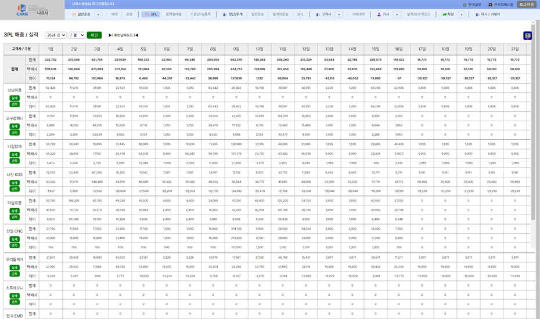Click 상세 button for 초록하모니
The height and width of the screenshot is (319, 540).
(15, 296)
